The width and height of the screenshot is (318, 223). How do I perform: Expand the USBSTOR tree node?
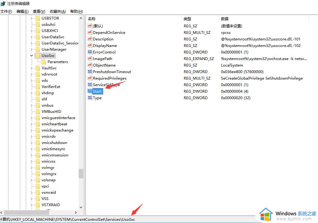coord(32,18)
